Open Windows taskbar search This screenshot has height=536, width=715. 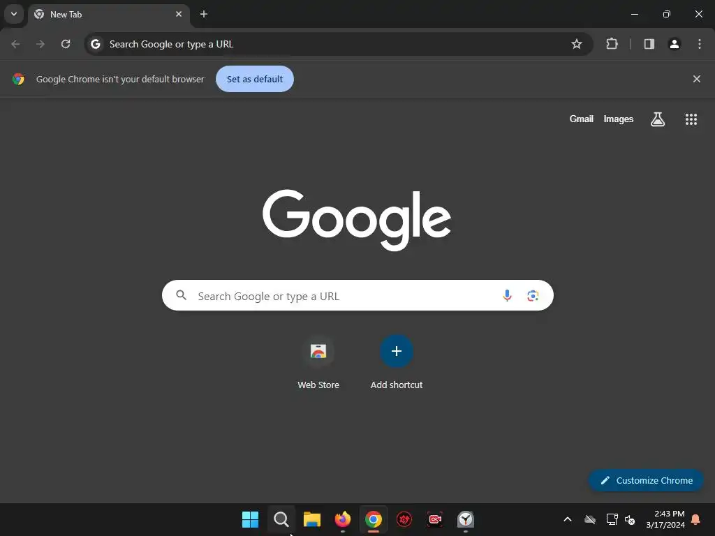[281, 519]
